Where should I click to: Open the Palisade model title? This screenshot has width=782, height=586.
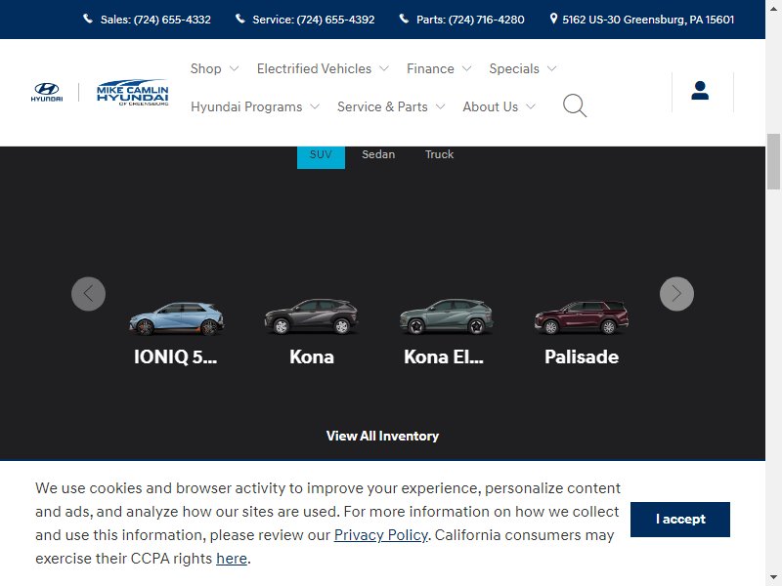(582, 356)
